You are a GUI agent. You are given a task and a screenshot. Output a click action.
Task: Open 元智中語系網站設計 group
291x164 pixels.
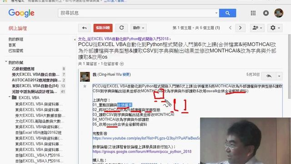coord(35,92)
